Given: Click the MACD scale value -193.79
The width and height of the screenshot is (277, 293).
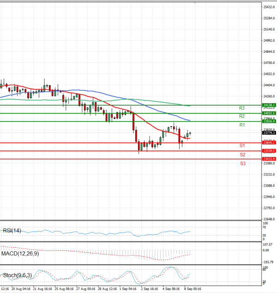Looking at the screenshot, I should tap(268, 262).
